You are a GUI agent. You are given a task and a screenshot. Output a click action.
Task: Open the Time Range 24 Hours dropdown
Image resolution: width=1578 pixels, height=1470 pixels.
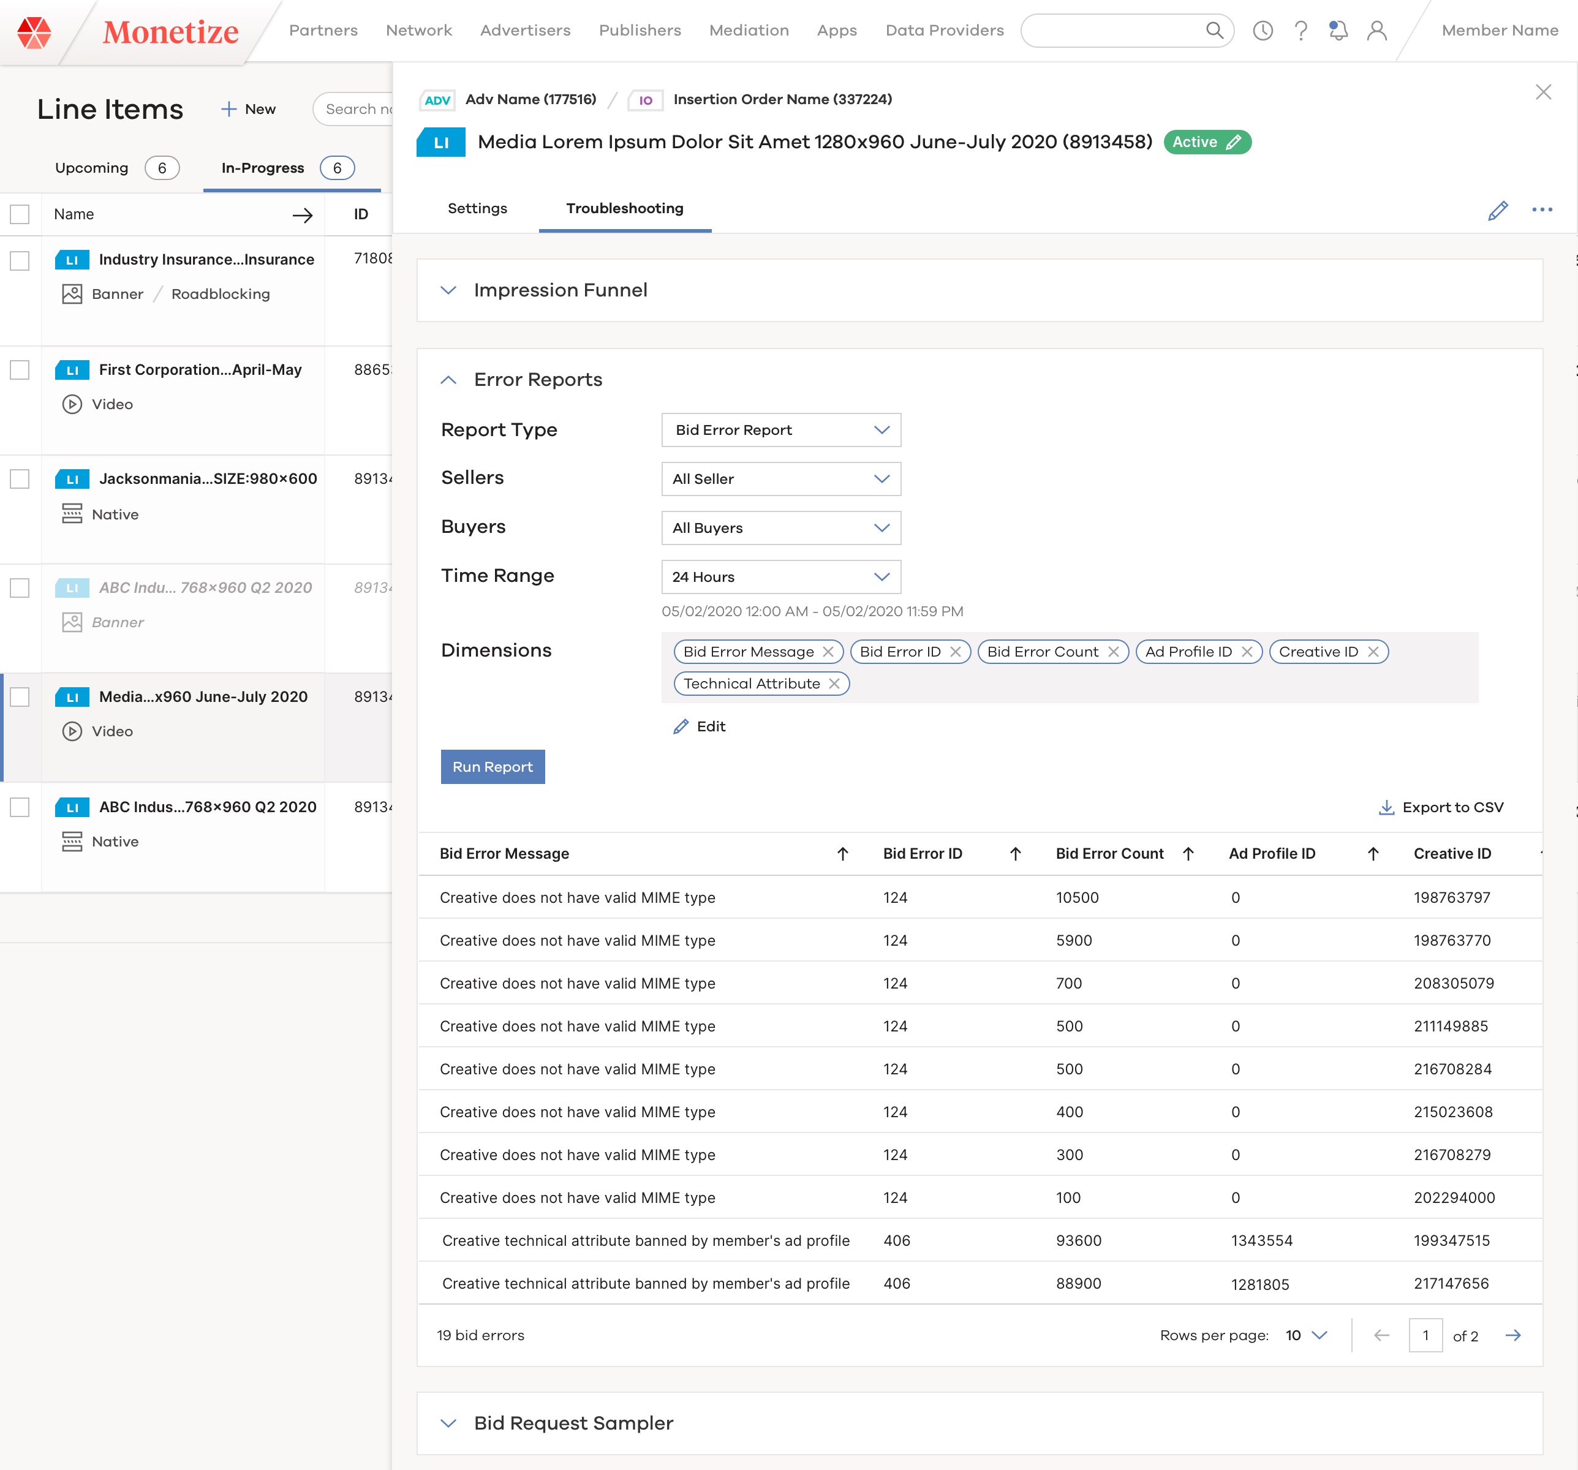pyautogui.click(x=780, y=577)
